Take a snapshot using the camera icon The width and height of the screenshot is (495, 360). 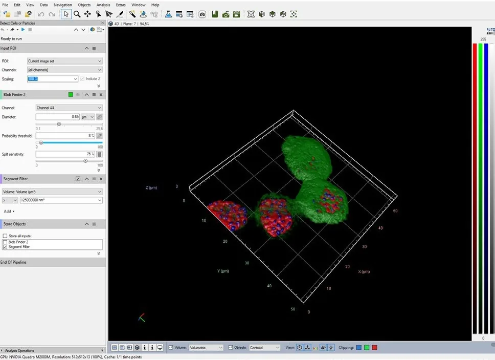coord(202,14)
